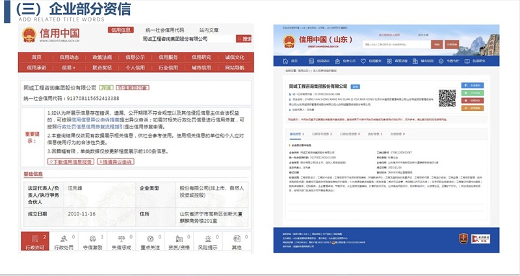Select 统一社会信用代码 search tab
Image resolution: width=520 pixels, height=276 pixels.
click(x=165, y=30)
